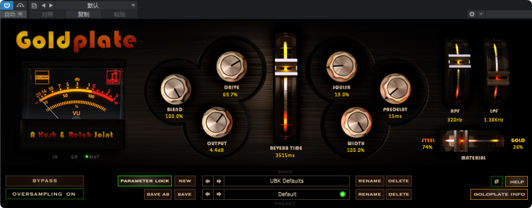The image size is (532, 208).
Task: Open Goldplate Info
Action: pyautogui.click(x=499, y=194)
